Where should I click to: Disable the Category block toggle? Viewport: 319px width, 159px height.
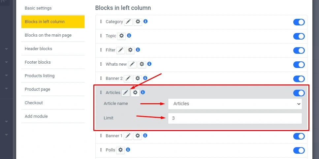click(299, 22)
